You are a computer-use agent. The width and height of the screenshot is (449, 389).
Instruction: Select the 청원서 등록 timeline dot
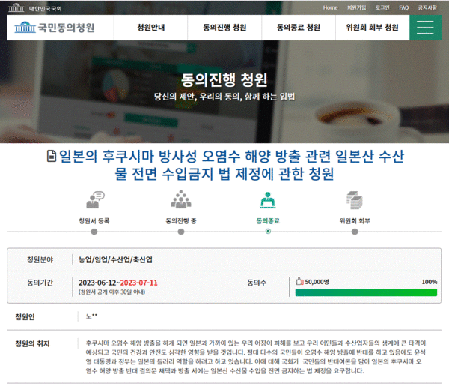pyautogui.click(x=94, y=232)
